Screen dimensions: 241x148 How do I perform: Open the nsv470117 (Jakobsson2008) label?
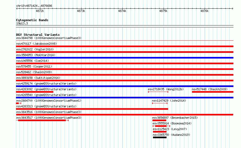click(x=37, y=44)
